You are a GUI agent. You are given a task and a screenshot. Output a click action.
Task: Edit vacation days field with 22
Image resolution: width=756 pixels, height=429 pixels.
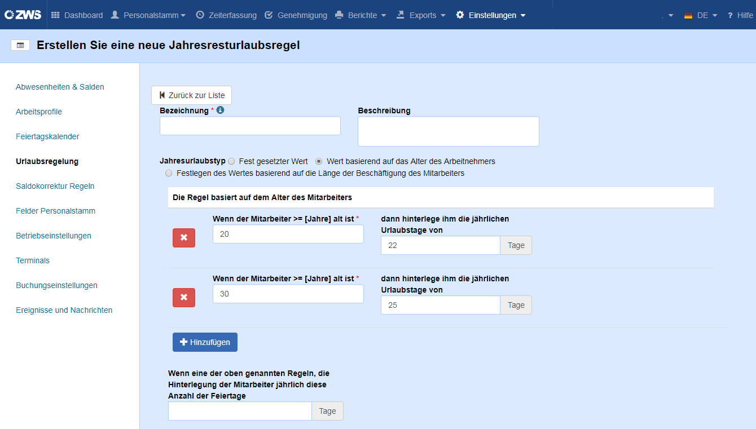pyautogui.click(x=441, y=245)
